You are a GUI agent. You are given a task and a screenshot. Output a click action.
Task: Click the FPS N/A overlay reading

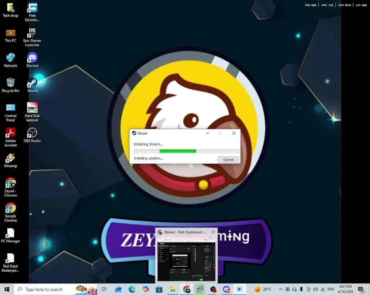click(x=311, y=5)
